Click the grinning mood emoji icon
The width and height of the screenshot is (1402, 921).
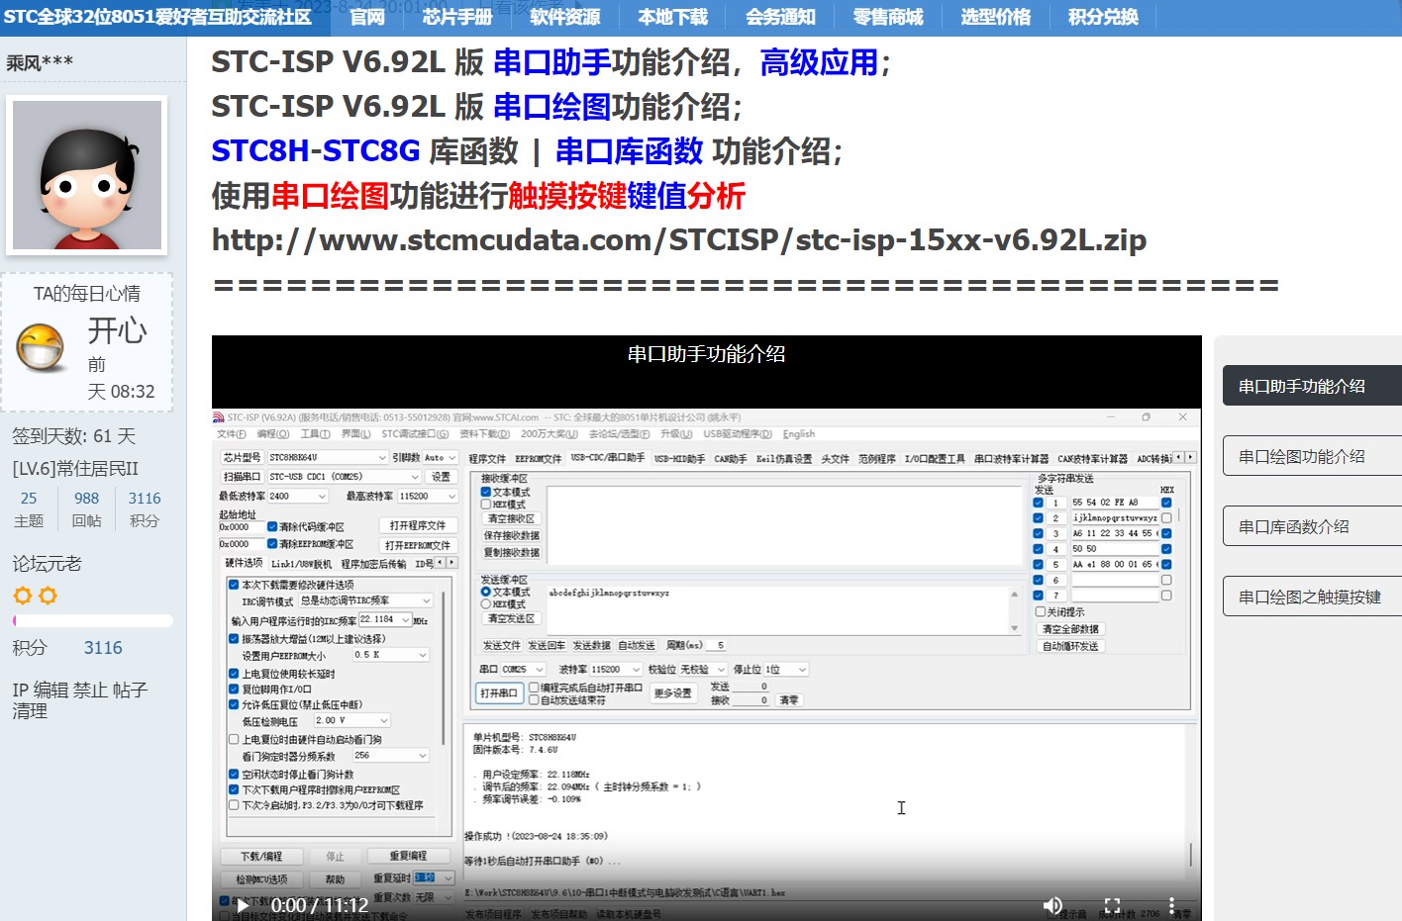43,347
